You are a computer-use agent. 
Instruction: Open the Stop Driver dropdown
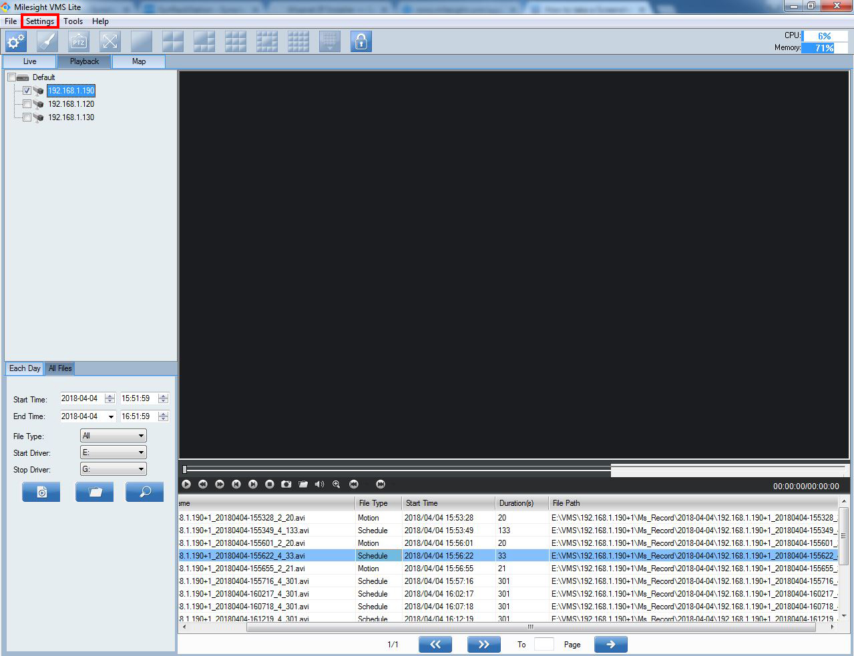[x=113, y=469]
